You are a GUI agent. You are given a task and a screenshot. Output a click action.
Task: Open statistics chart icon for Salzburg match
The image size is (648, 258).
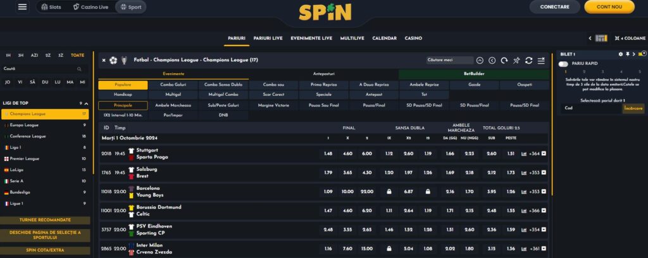pyautogui.click(x=524, y=173)
